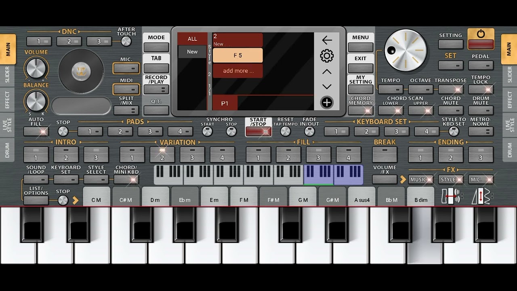Screen dimensions: 517x291
Task: Click the orange arrow beside VOLUME/FX
Action: (403, 179)
